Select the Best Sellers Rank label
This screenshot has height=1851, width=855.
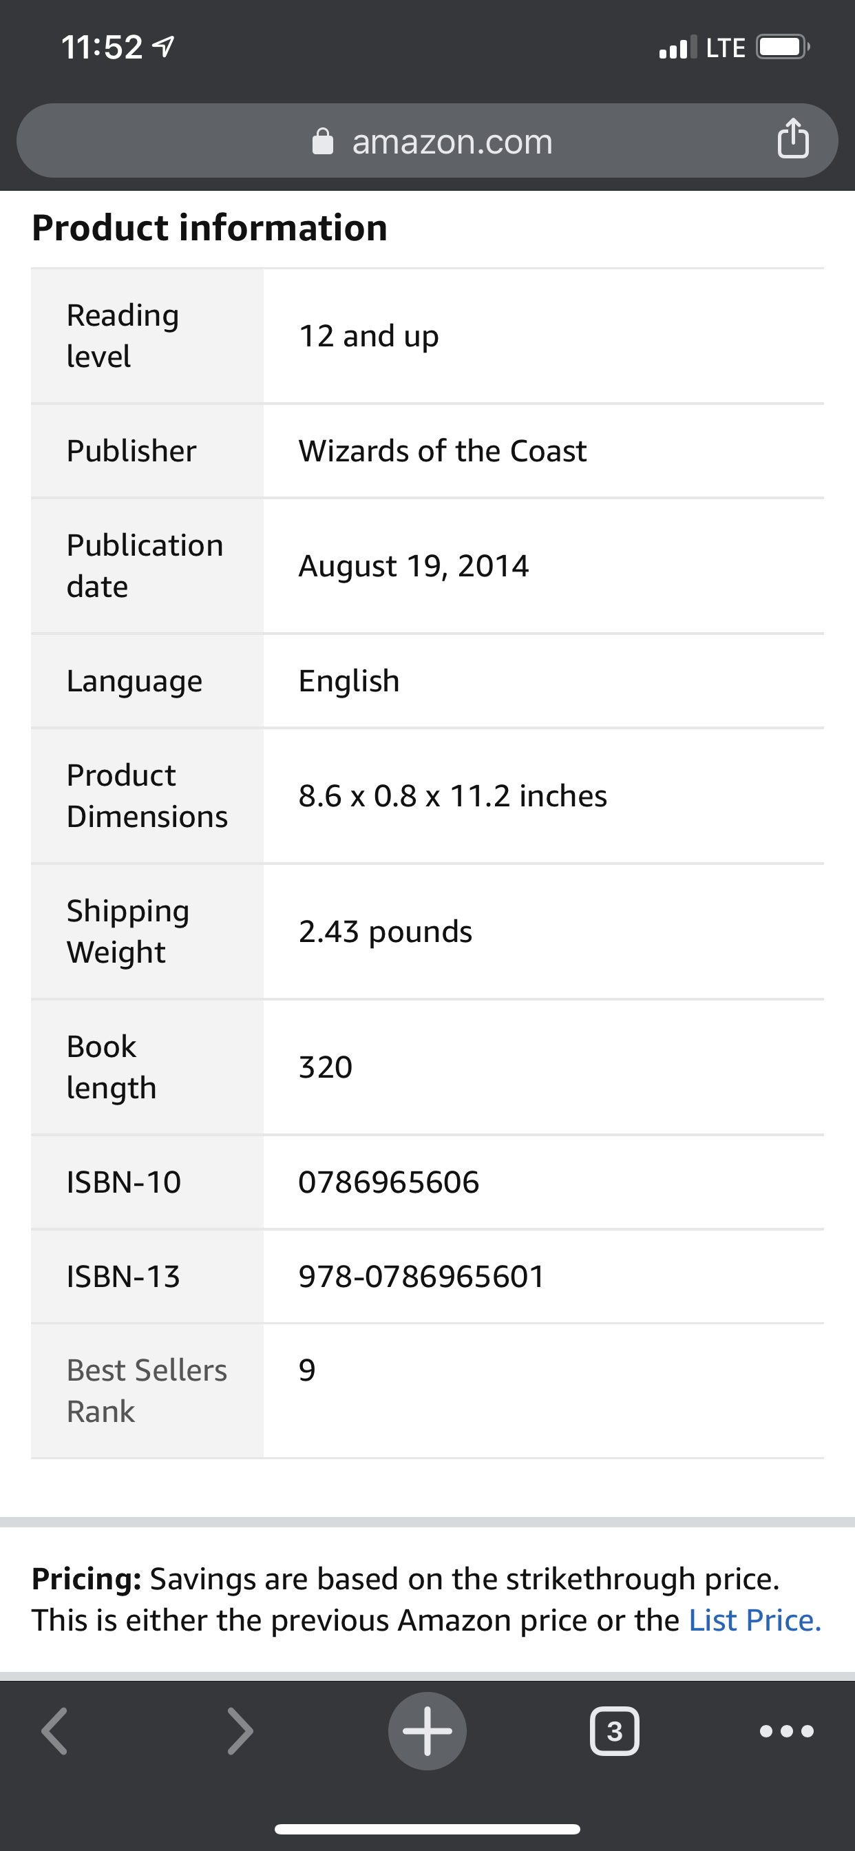point(147,1391)
